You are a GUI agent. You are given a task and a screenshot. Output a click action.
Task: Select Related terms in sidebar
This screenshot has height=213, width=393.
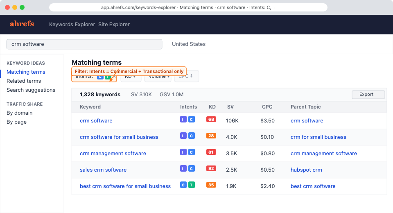(24, 81)
